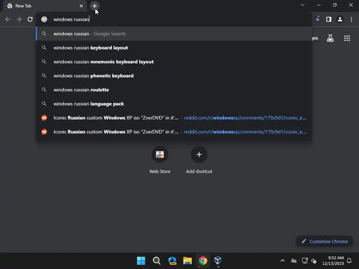Image resolution: width=359 pixels, height=269 pixels.
Task: Click the Chrome taskbar icon
Action: [x=203, y=261]
